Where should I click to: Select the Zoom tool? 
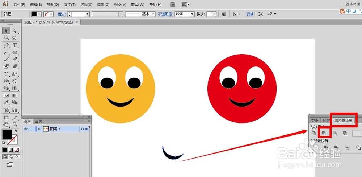coord(15,125)
